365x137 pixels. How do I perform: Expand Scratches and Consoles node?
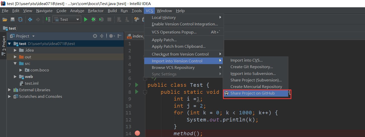click(10, 97)
